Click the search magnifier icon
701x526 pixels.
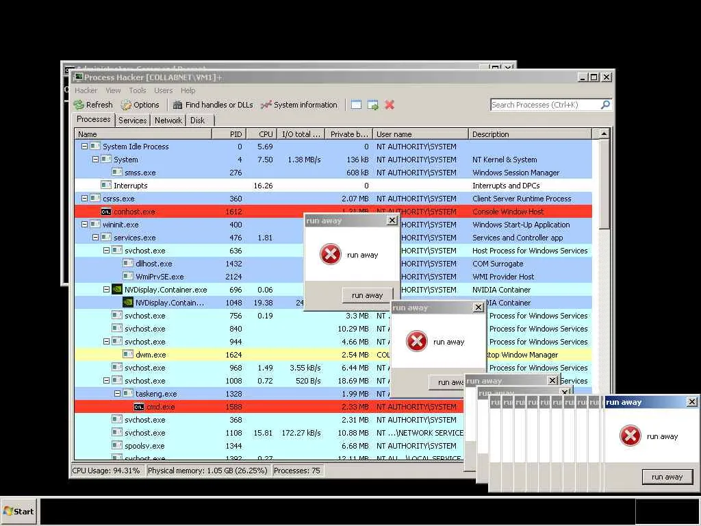coord(605,105)
